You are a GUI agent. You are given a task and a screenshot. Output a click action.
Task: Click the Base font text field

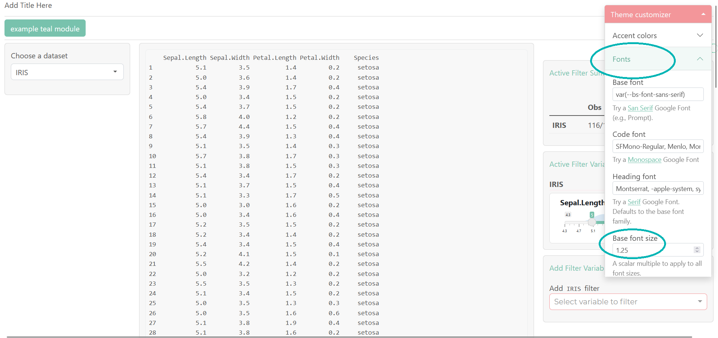coord(657,95)
